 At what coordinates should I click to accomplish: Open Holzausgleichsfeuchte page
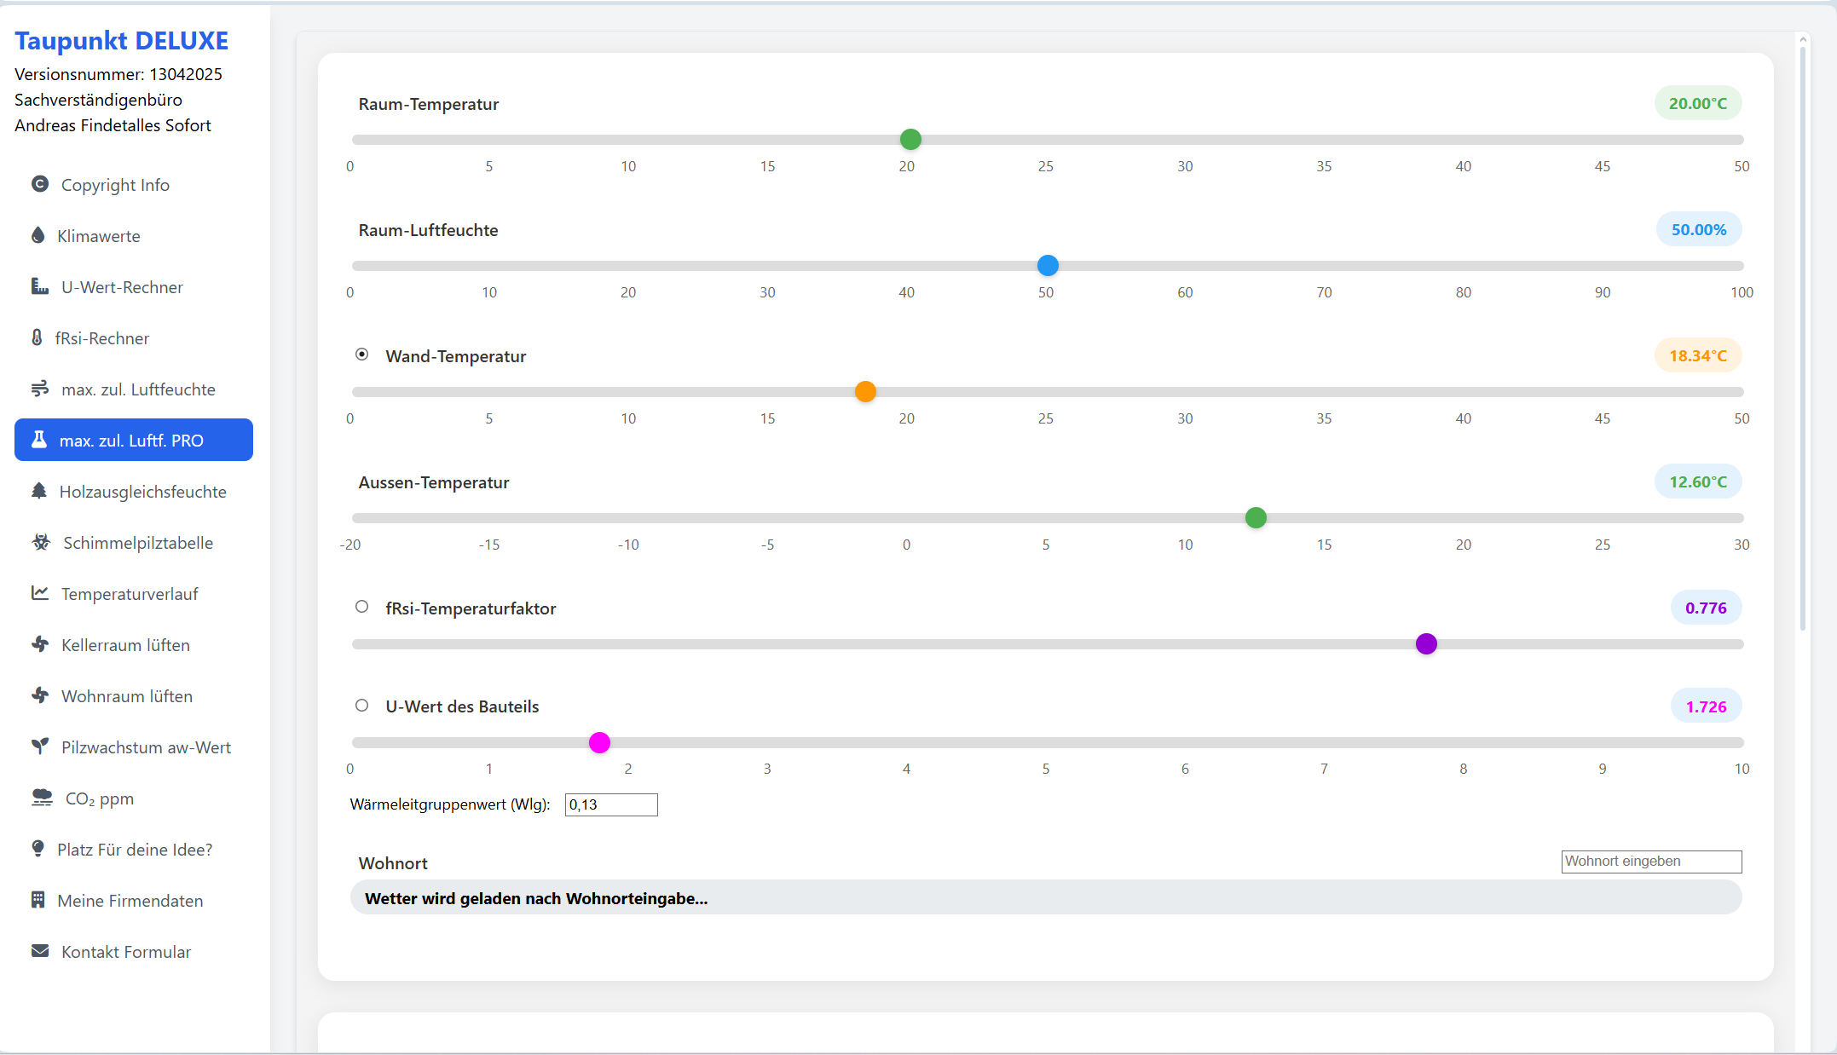134,492
